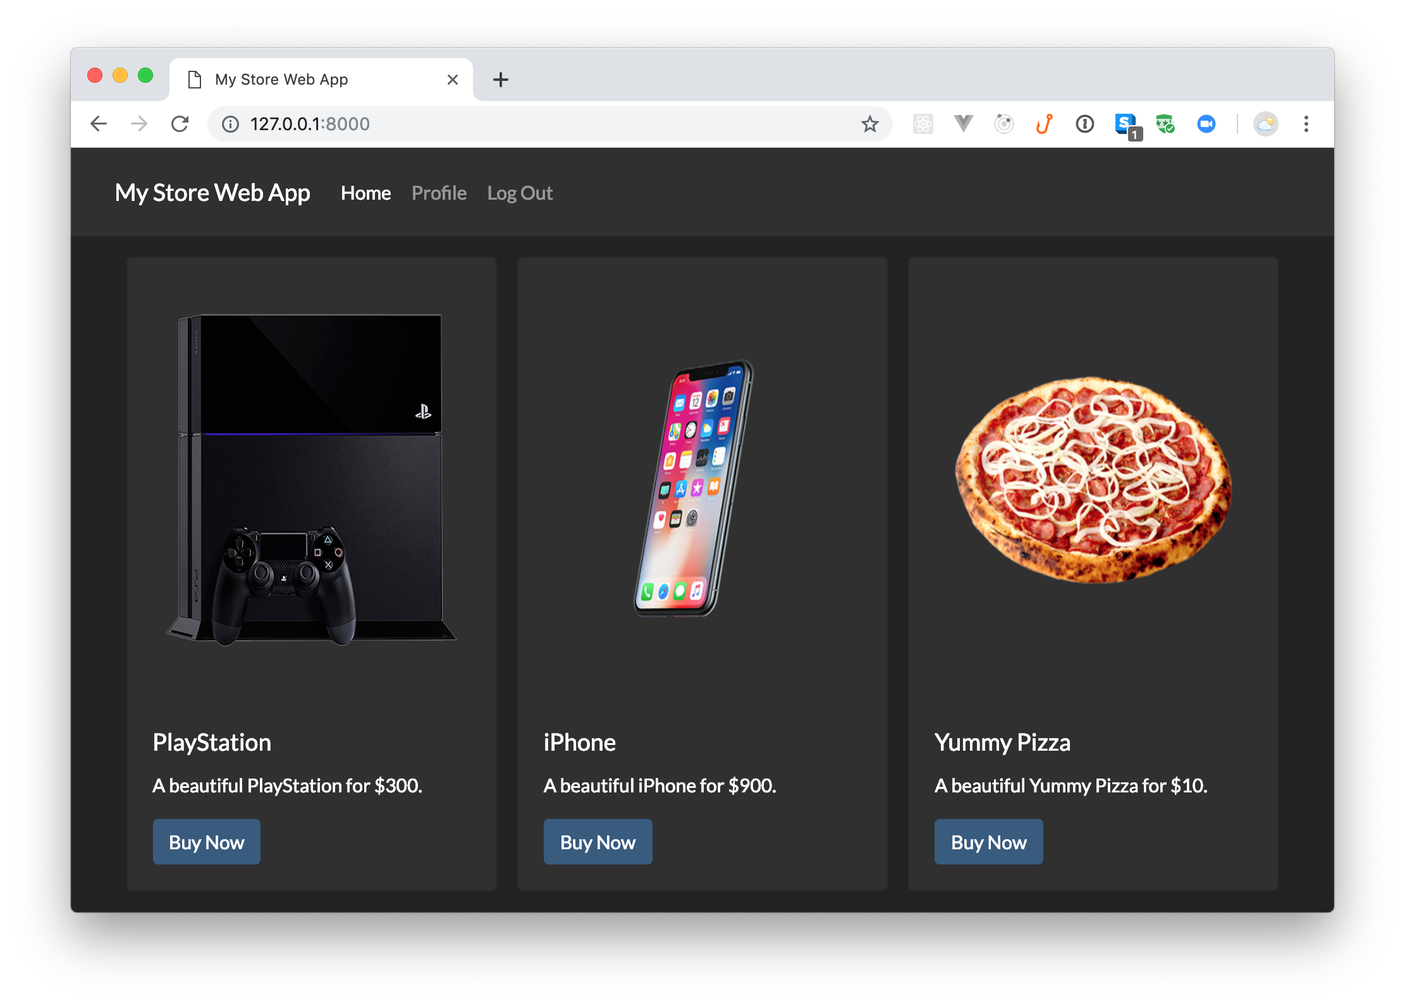The image size is (1405, 1006).
Task: Click the weather profile avatar
Action: tap(1265, 124)
